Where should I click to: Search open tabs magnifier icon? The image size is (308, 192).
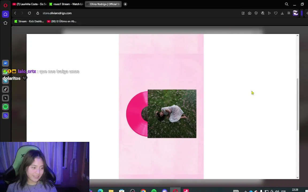point(287,4)
